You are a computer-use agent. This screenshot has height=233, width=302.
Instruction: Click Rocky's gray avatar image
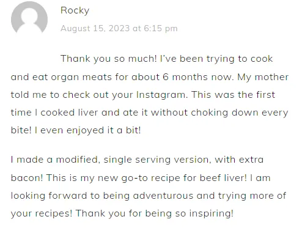point(29,17)
